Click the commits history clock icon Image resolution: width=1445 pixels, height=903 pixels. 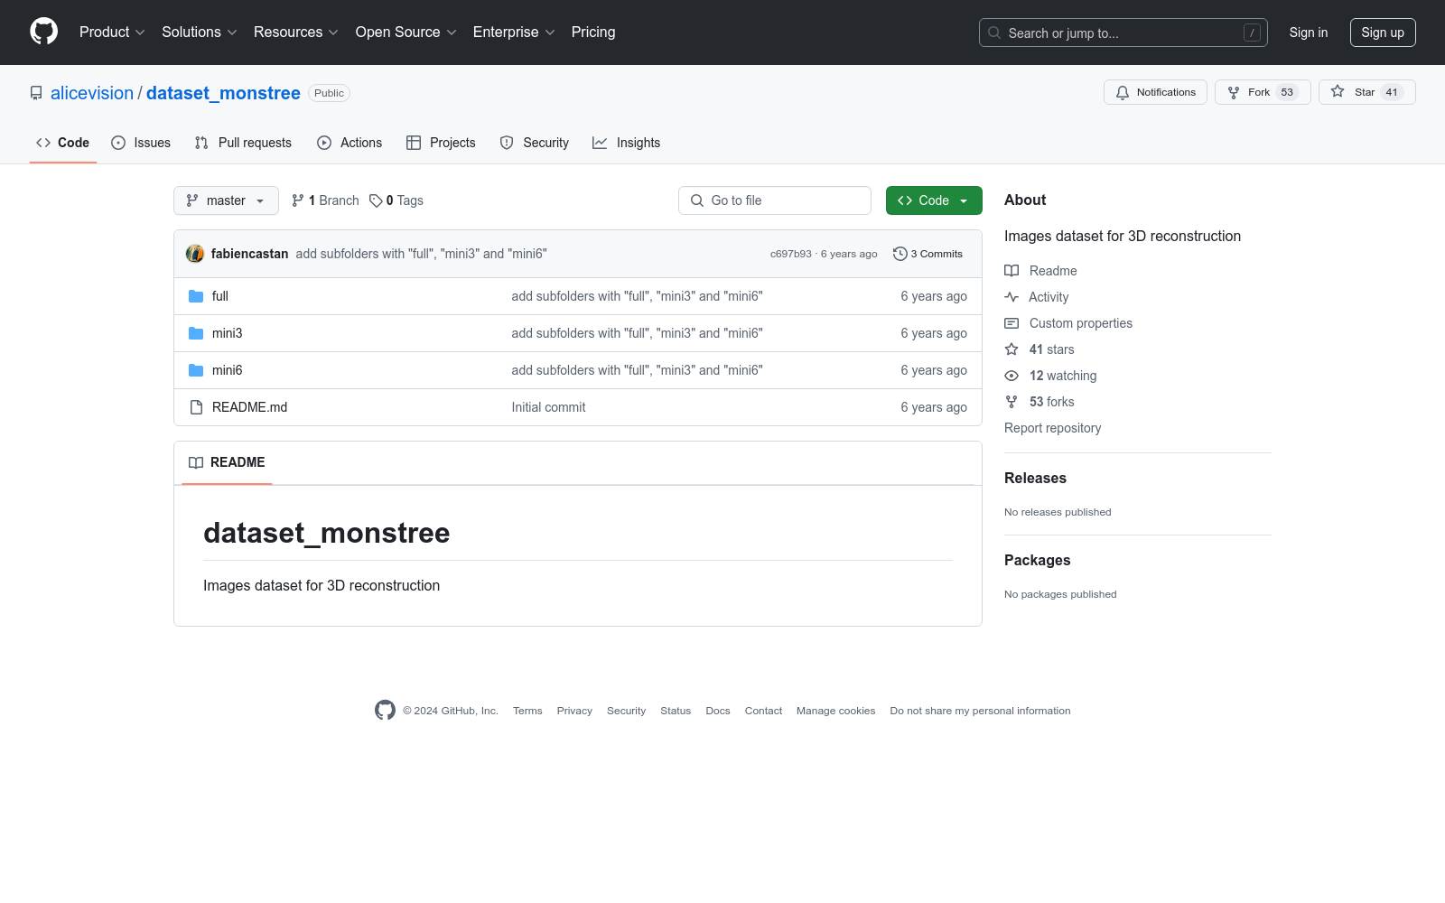coord(900,254)
